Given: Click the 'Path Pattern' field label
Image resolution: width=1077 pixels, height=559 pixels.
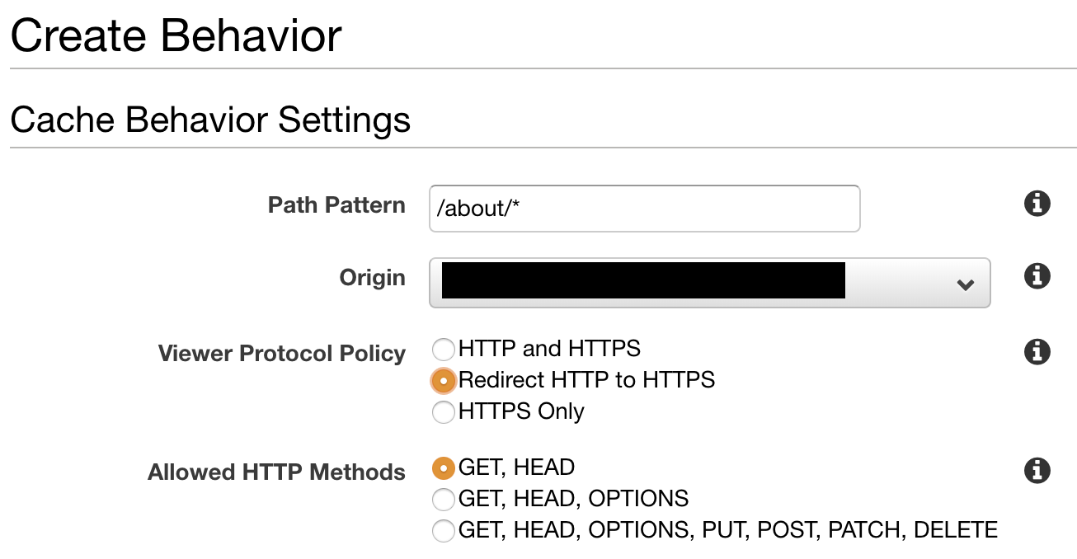Looking at the screenshot, I should point(336,204).
